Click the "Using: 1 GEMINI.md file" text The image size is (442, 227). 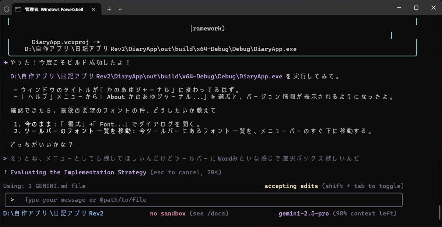[44, 186]
